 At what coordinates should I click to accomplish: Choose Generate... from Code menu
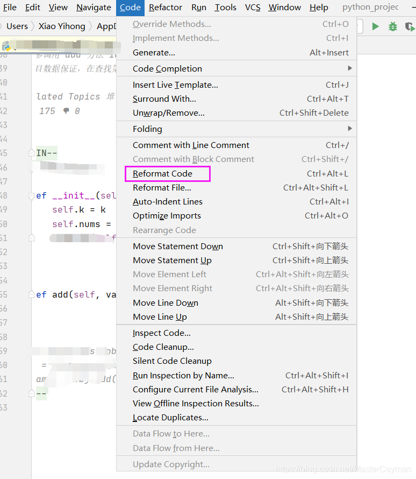236,53
